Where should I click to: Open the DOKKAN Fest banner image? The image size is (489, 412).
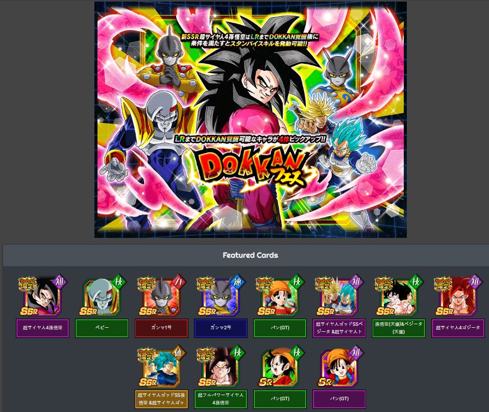tap(251, 119)
